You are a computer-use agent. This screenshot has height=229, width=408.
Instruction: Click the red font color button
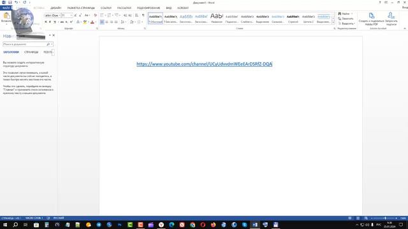[x=92, y=22]
